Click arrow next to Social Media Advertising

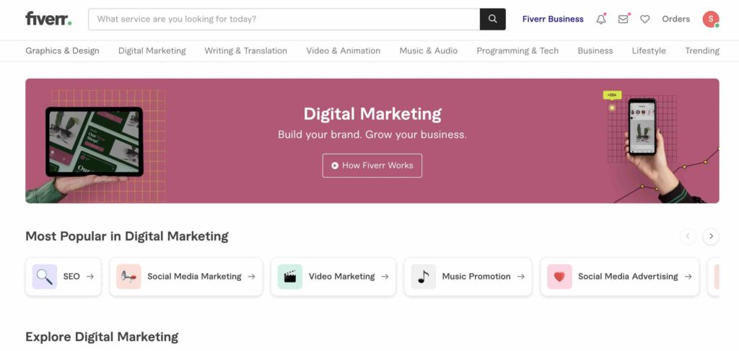point(688,277)
